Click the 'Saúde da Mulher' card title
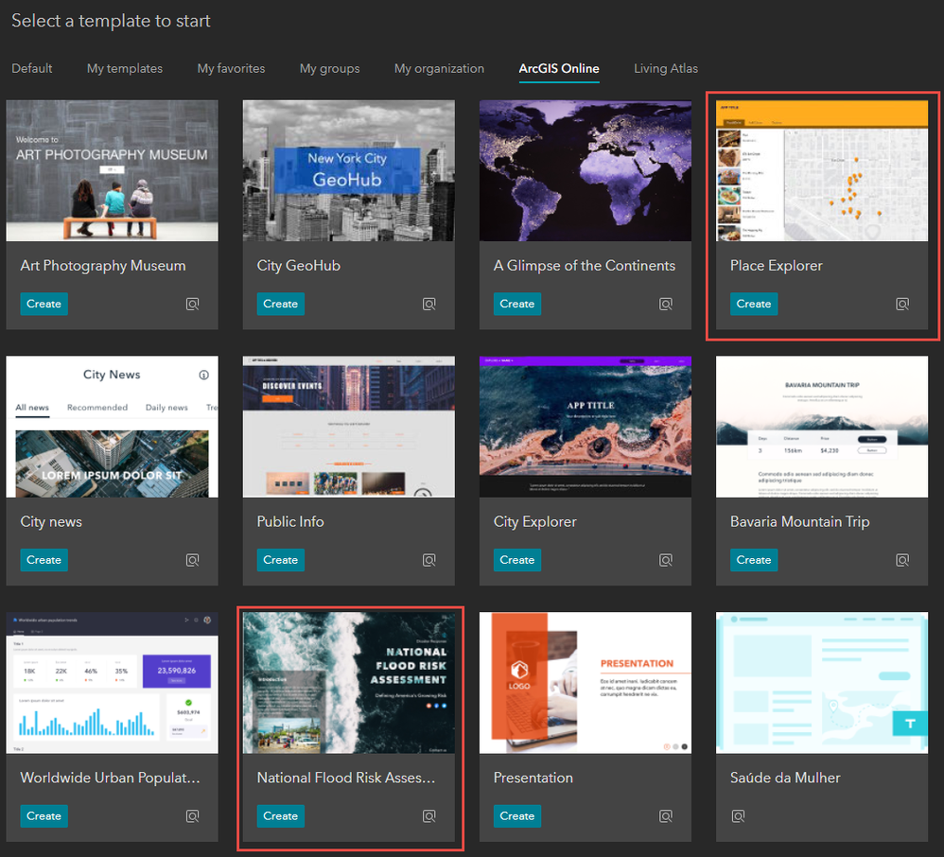The height and width of the screenshot is (857, 944). tap(785, 778)
